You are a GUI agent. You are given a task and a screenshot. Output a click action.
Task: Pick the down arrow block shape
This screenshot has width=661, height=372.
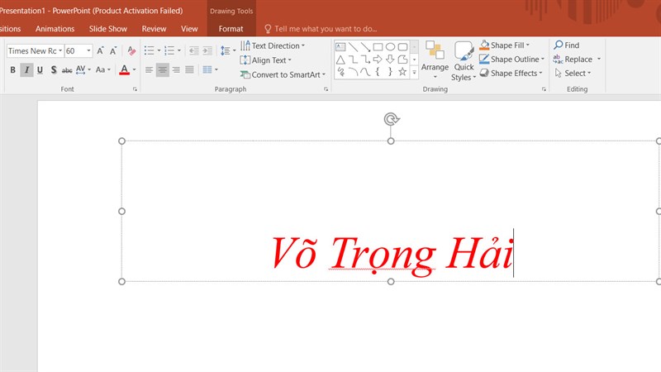point(390,60)
